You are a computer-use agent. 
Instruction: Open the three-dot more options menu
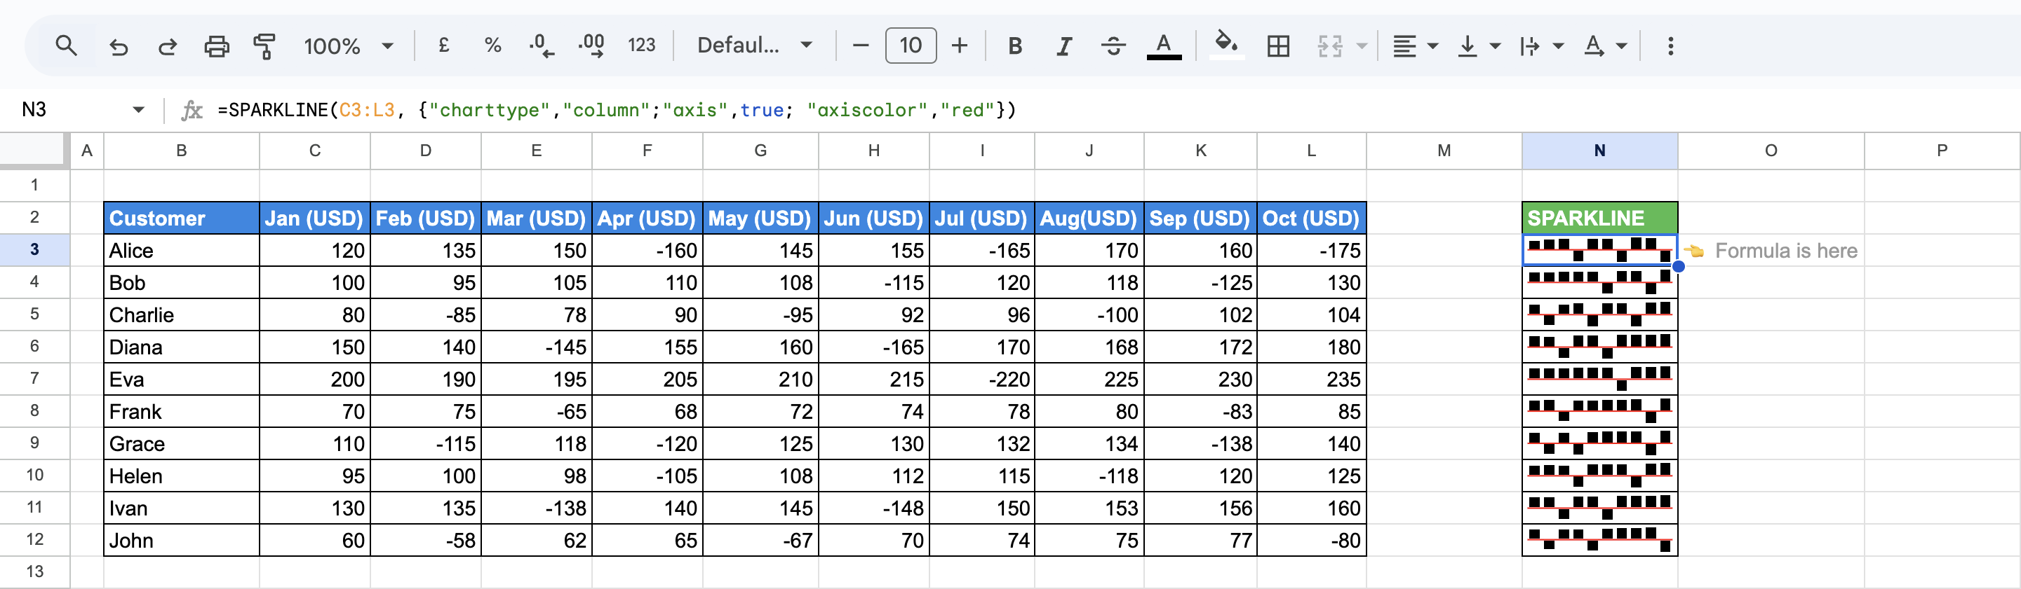tap(1670, 46)
